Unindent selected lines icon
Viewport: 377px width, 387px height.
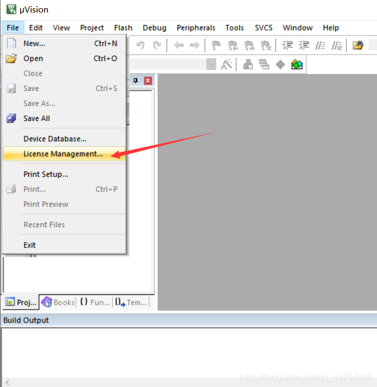tap(304, 45)
